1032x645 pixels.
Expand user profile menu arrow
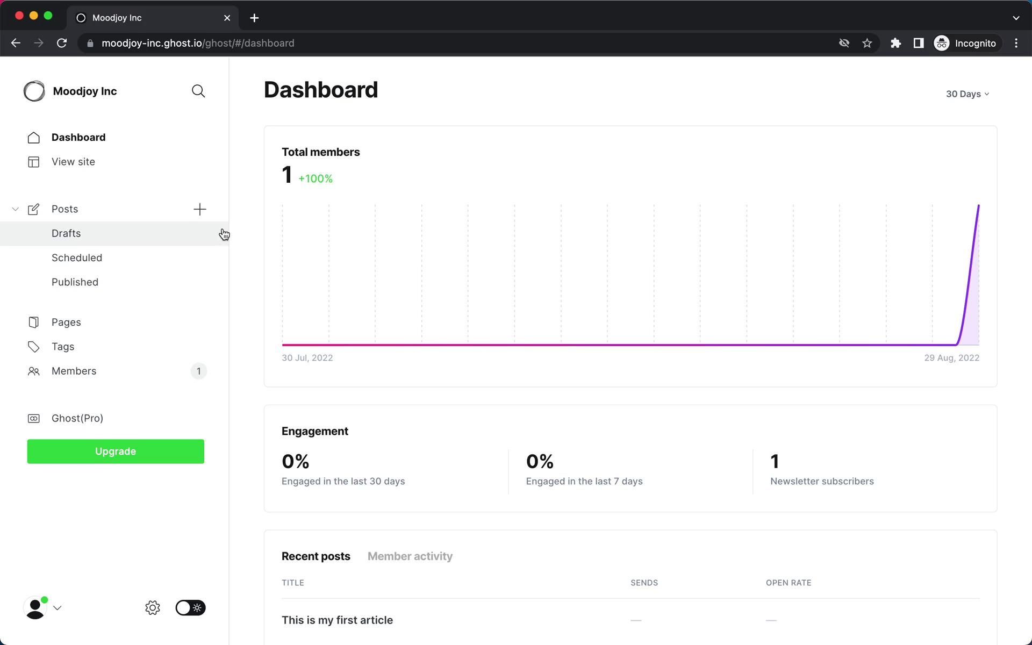(x=58, y=608)
